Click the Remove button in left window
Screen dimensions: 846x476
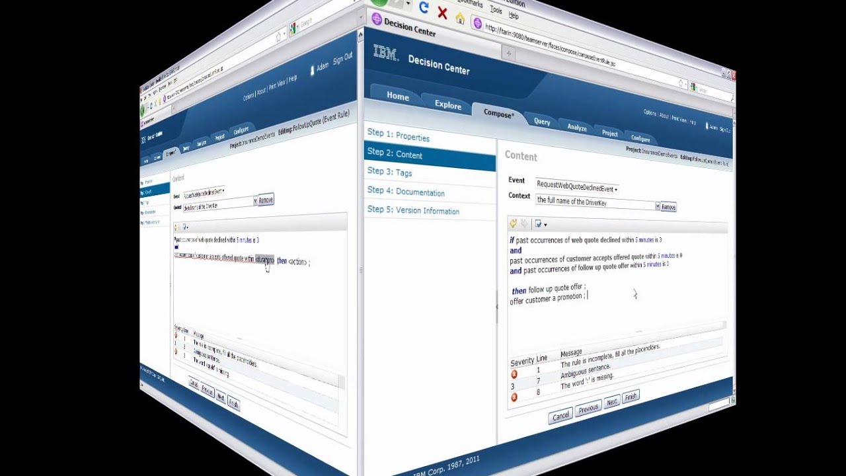266,200
